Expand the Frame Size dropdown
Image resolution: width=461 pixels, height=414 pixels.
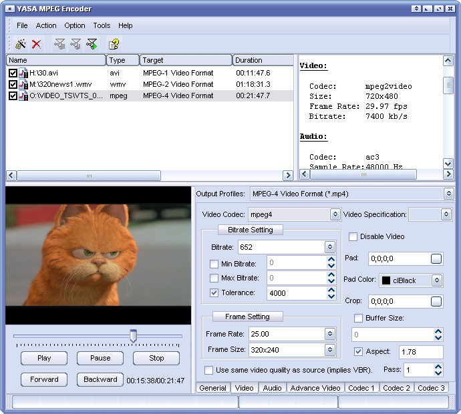coord(329,350)
